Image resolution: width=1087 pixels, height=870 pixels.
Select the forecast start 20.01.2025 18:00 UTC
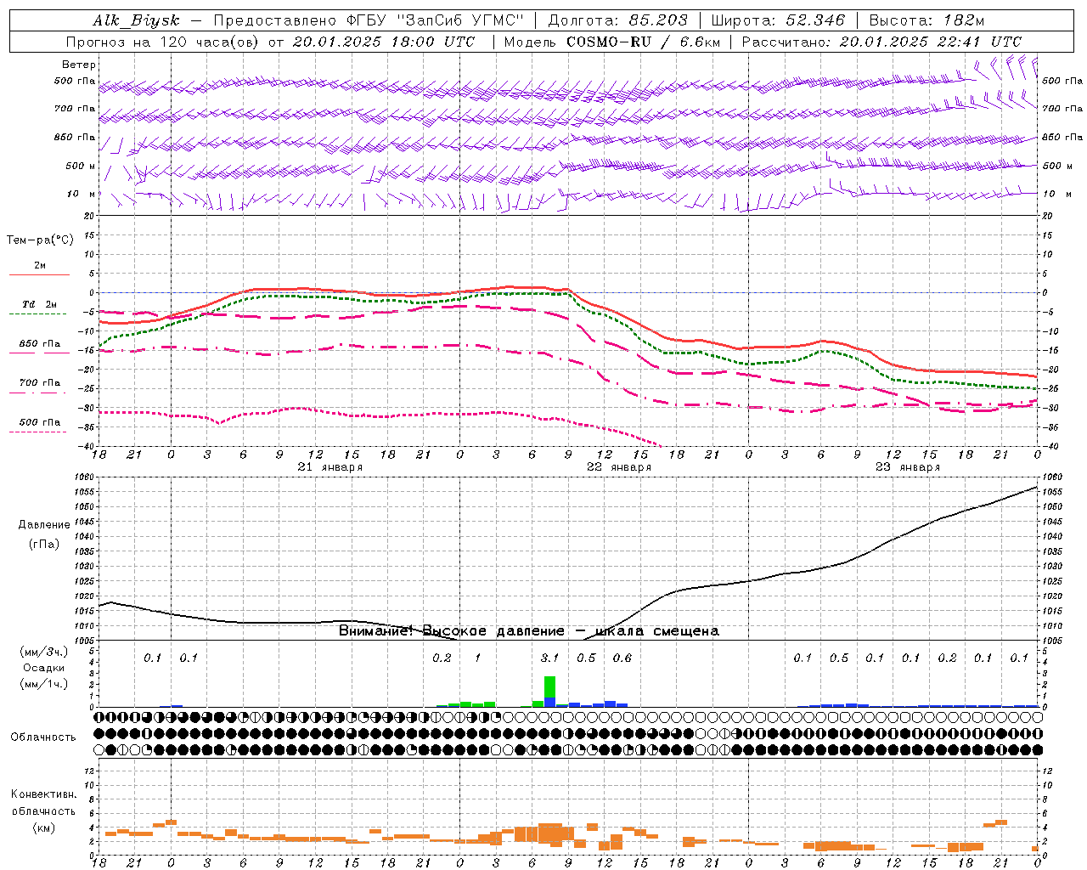(x=383, y=42)
